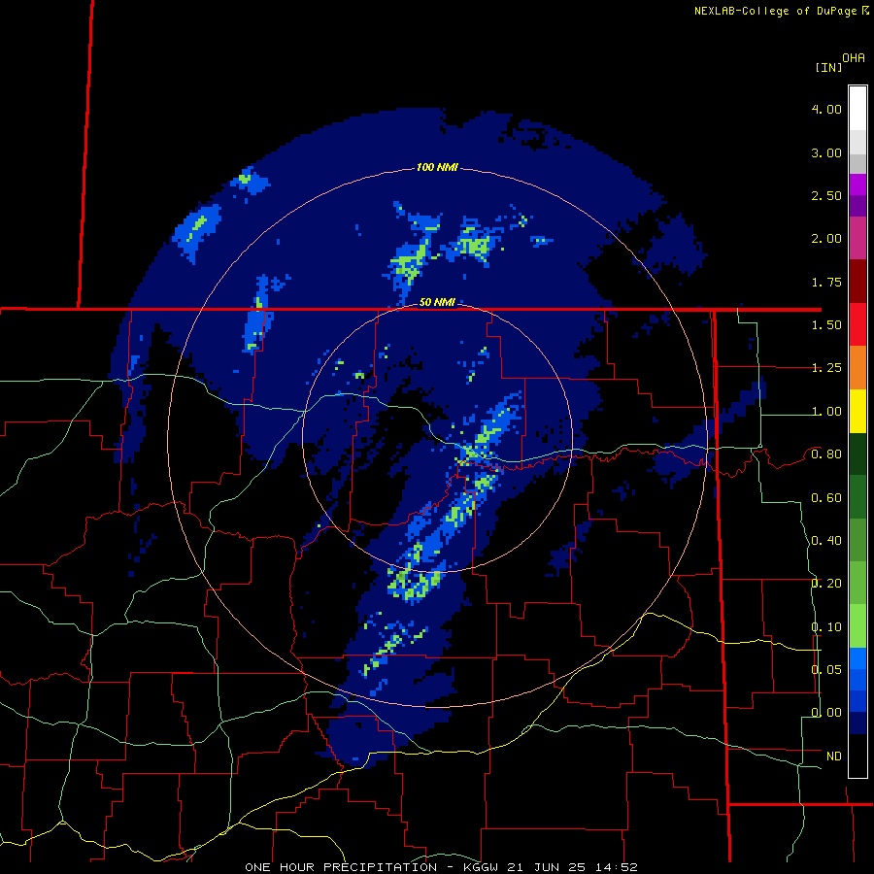The height and width of the screenshot is (874, 874).
Task: Select the ND legend label
Action: 834,756
